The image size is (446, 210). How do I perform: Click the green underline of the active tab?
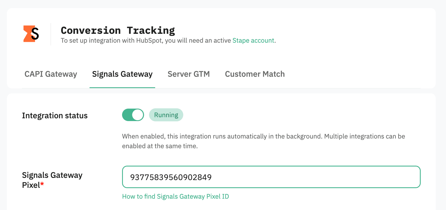(x=122, y=88)
